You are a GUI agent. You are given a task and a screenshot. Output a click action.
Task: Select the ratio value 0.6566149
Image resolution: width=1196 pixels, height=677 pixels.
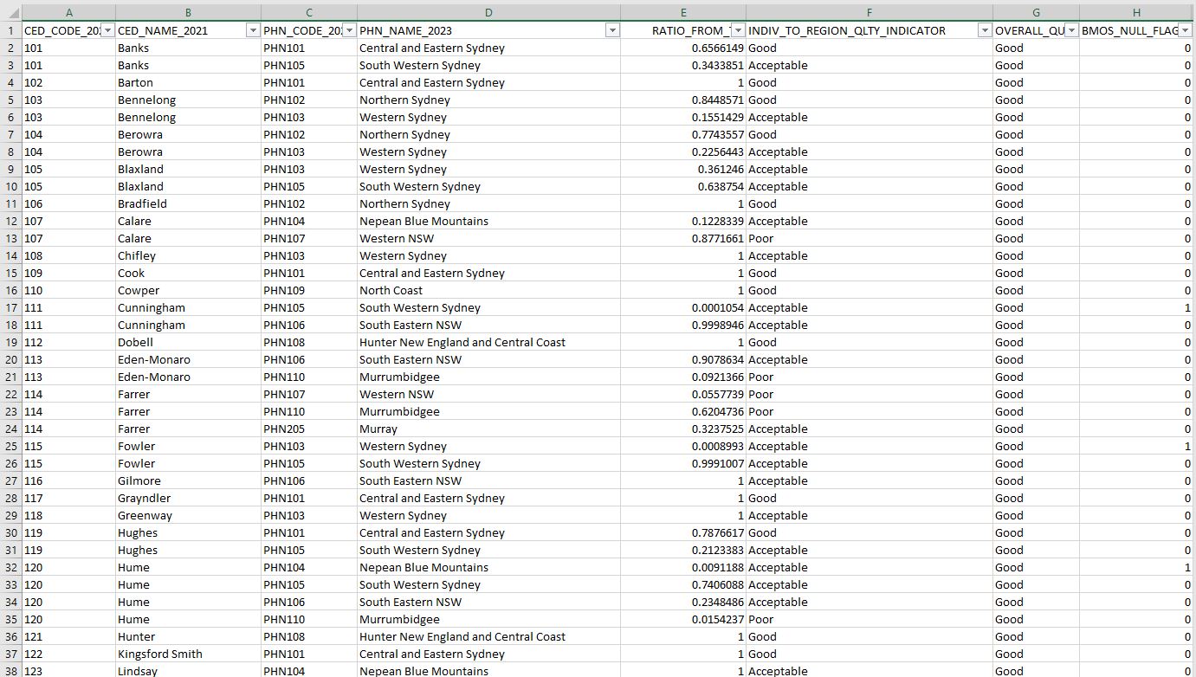click(x=683, y=48)
